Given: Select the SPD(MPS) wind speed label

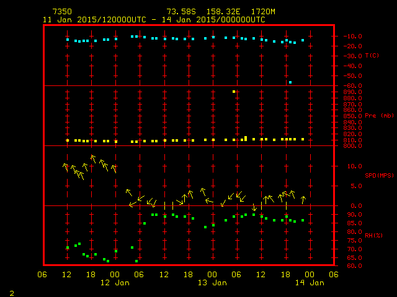Looking at the screenshot, I should coord(379,176).
